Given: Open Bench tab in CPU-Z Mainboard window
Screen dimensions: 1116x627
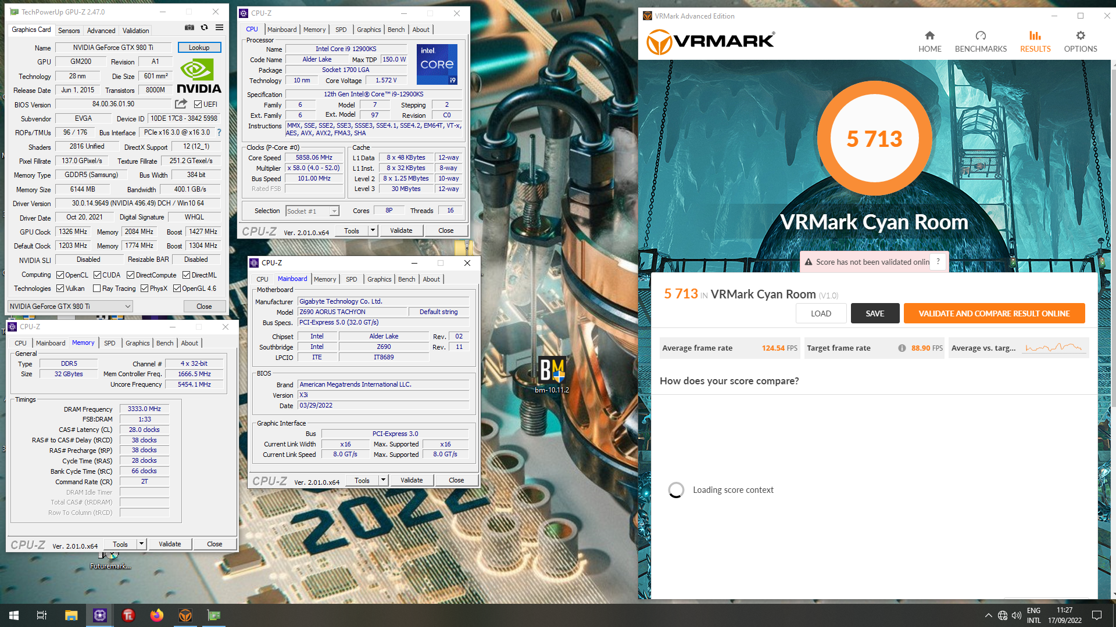Looking at the screenshot, I should [x=406, y=279].
